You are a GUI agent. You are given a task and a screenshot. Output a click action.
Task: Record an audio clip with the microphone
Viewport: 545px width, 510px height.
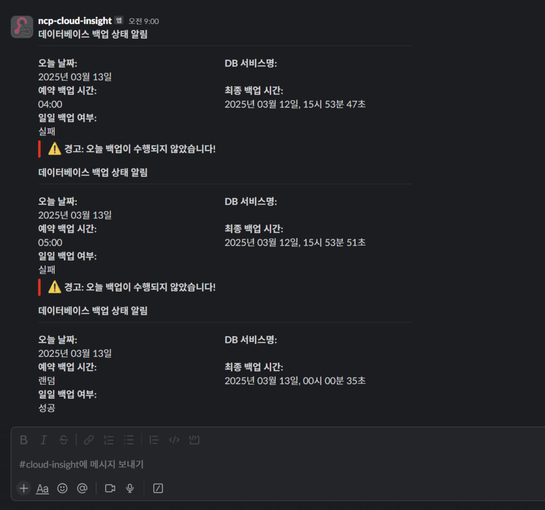pyautogui.click(x=130, y=488)
